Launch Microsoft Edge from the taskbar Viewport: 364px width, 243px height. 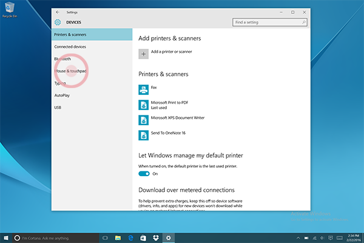pyautogui.click(x=130, y=238)
